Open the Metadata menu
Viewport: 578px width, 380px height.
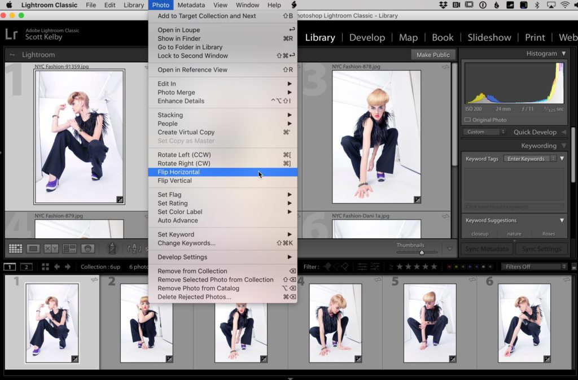click(191, 5)
